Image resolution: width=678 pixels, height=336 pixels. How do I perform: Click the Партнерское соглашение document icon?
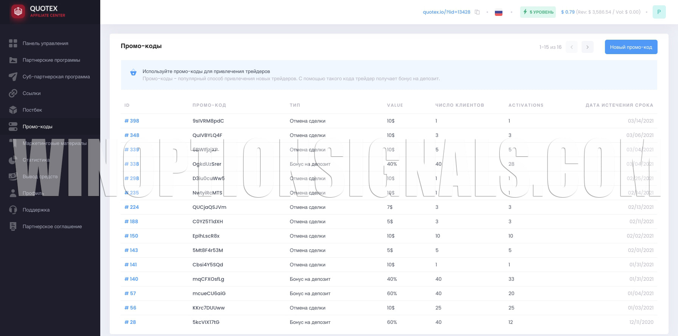pos(13,227)
